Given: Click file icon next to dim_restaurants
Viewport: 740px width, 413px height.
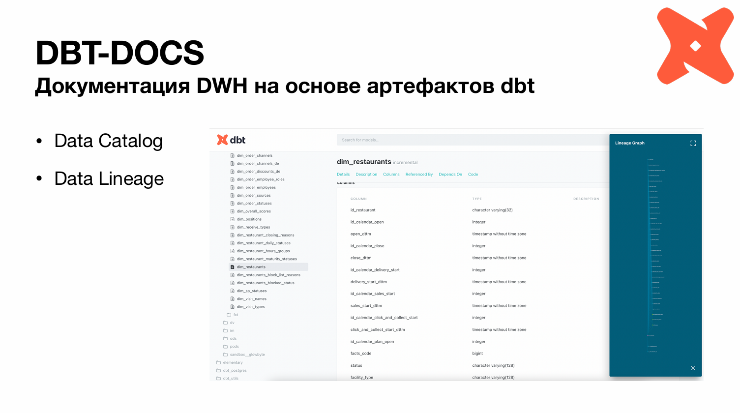Looking at the screenshot, I should (x=233, y=267).
